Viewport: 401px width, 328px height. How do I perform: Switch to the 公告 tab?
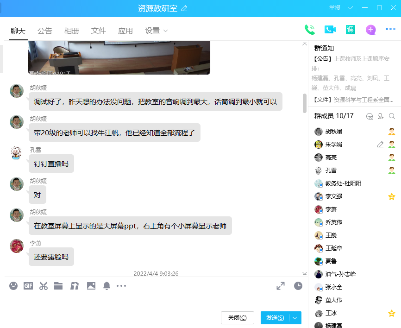45,31
